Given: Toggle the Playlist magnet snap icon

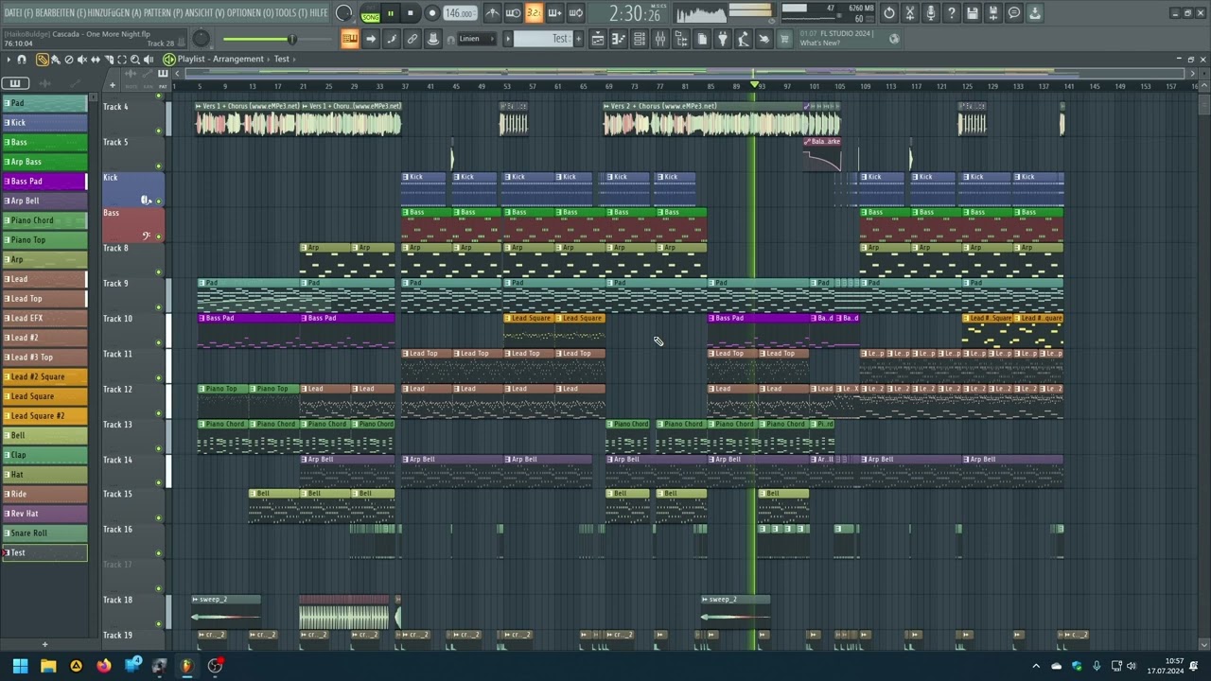Looking at the screenshot, I should 21,59.
